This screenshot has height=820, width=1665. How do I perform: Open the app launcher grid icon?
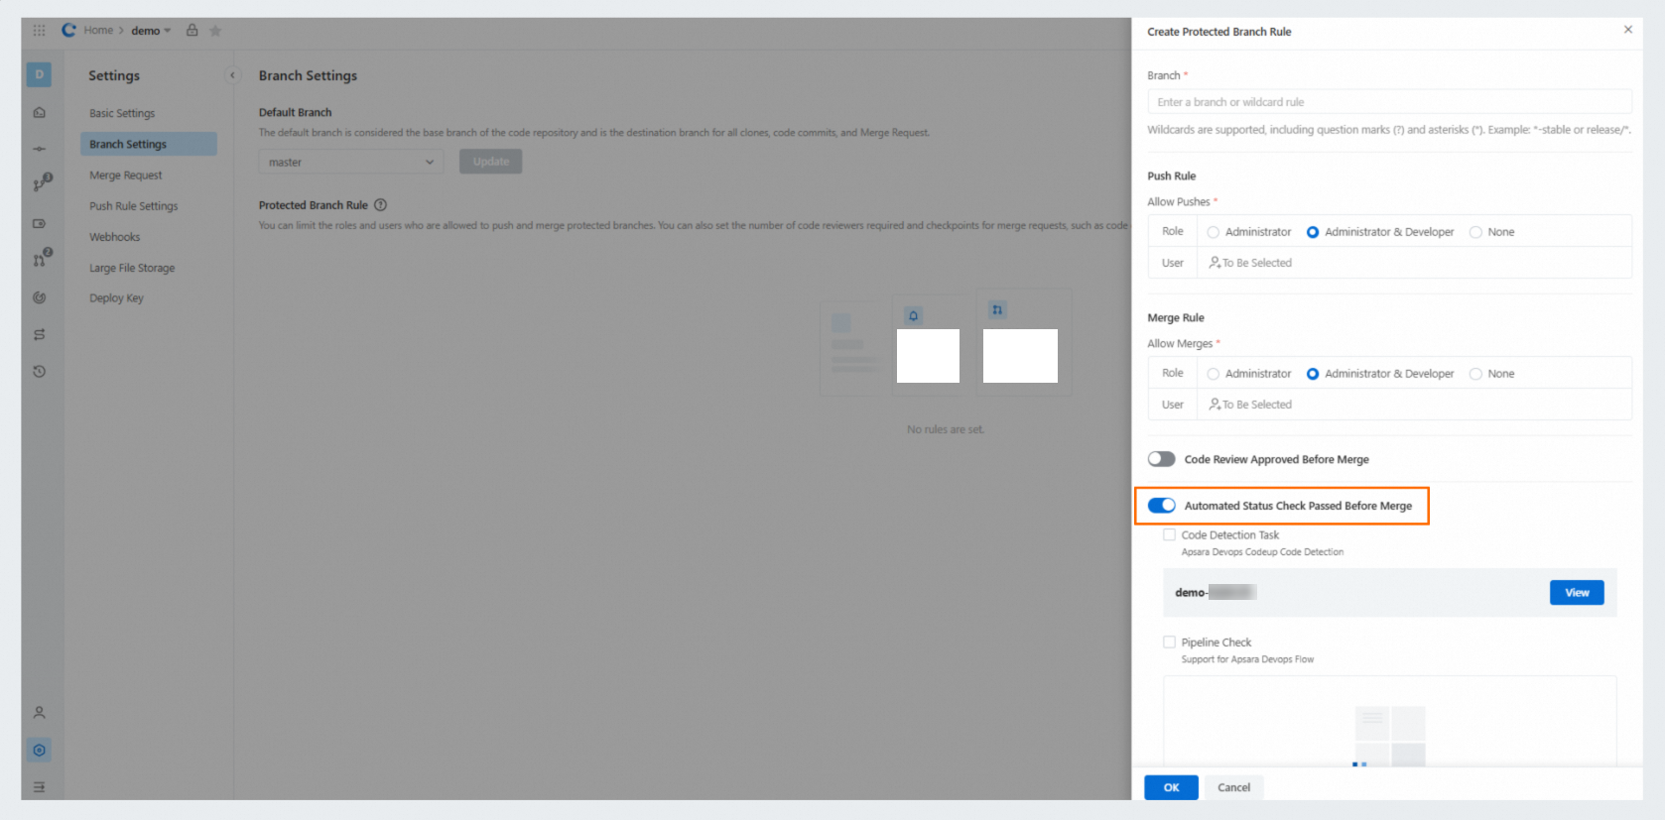click(39, 31)
